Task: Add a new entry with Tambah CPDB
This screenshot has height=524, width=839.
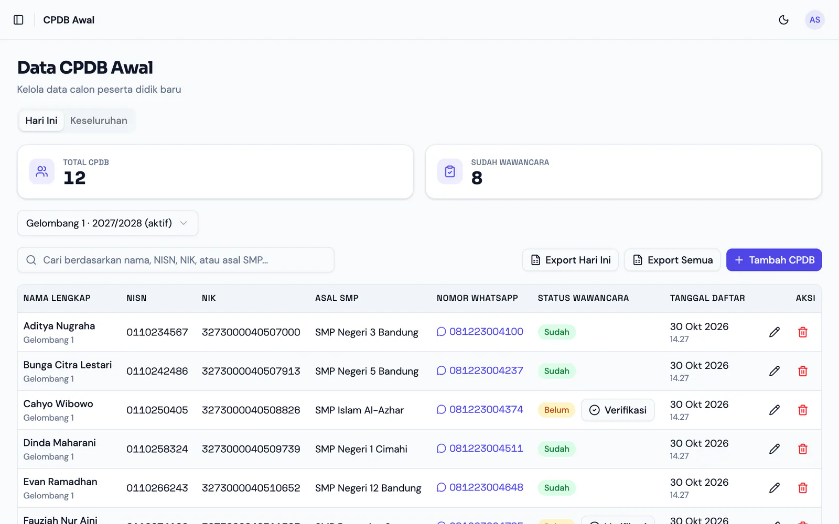Action: [774, 260]
